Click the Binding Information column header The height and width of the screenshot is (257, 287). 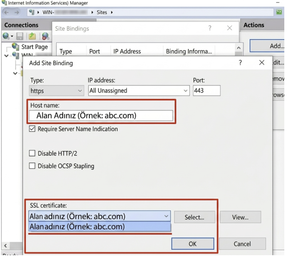coord(189,51)
